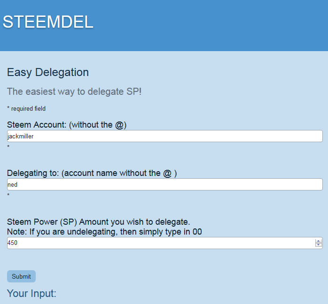Select the Easy Delegation heading
This screenshot has width=328, height=304.
48,72
